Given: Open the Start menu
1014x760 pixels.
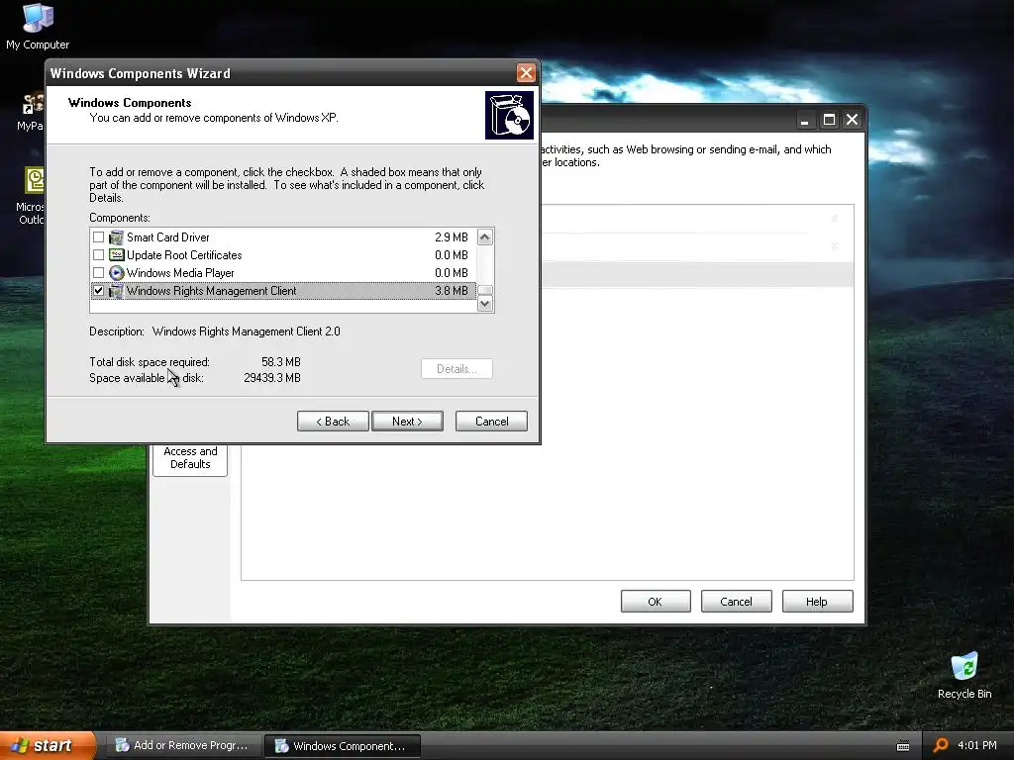Looking at the screenshot, I should [x=48, y=746].
